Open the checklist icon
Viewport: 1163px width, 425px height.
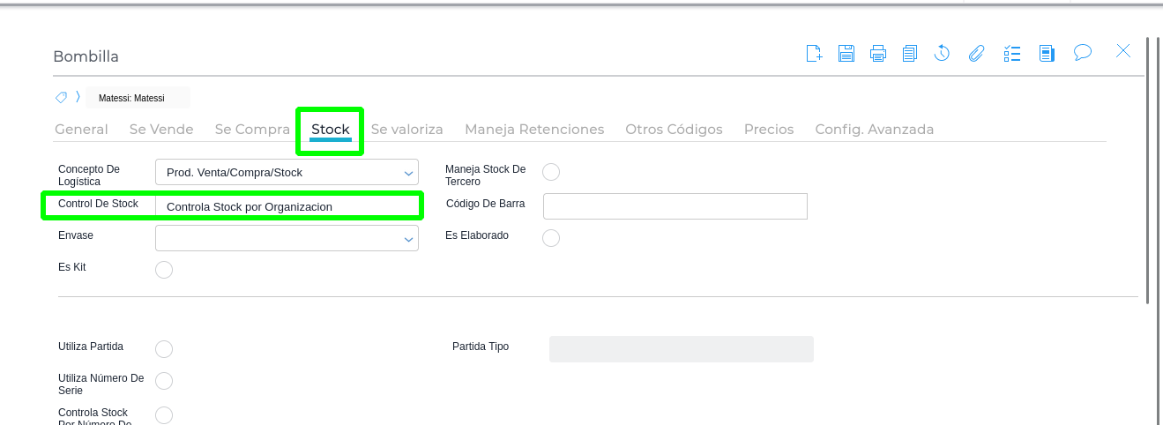coord(1012,53)
